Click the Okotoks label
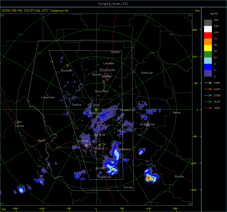The width and height of the screenshot is (227, 212). tap(101, 168)
